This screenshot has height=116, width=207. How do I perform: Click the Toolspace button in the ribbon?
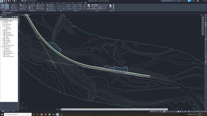point(3,6)
